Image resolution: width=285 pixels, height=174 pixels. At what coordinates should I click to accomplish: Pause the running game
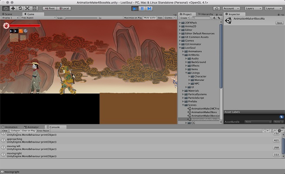click(142, 8)
